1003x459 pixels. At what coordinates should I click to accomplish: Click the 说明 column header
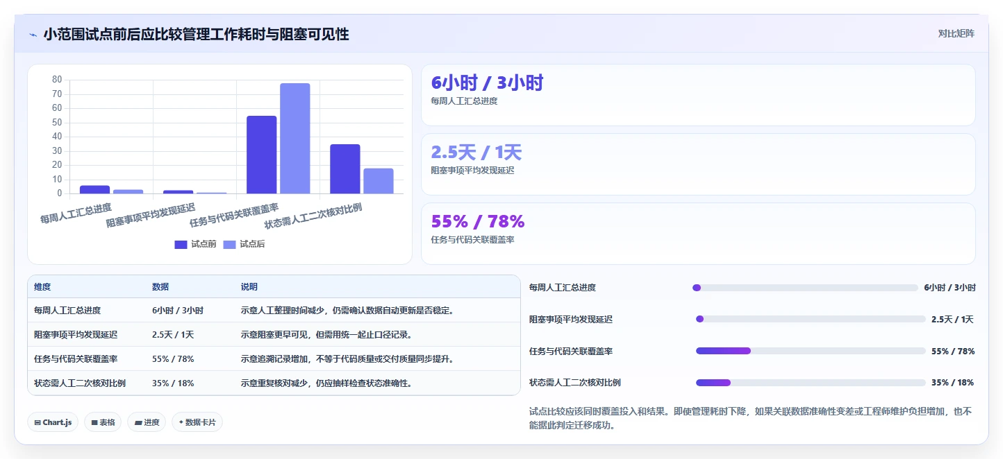coord(249,287)
